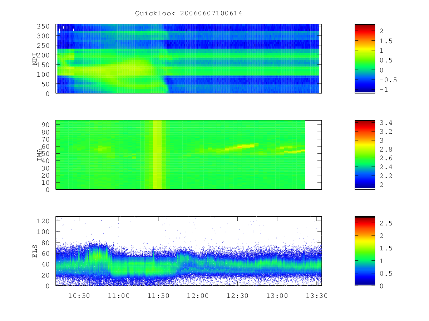The image size is (429, 321).
Task: Click the IMA spectrogram panel
Action: click(189, 155)
